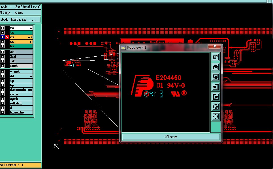Select the '2rd' layer name
The width and height of the screenshot is (273, 169).
coord(21,57)
